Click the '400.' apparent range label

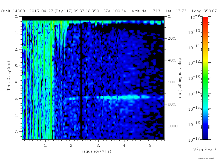click(x=172, y=60)
